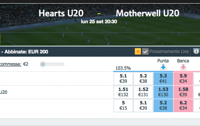Select back odds 1.53 with €130
The height and width of the screenshot is (126, 200).
click(163, 92)
